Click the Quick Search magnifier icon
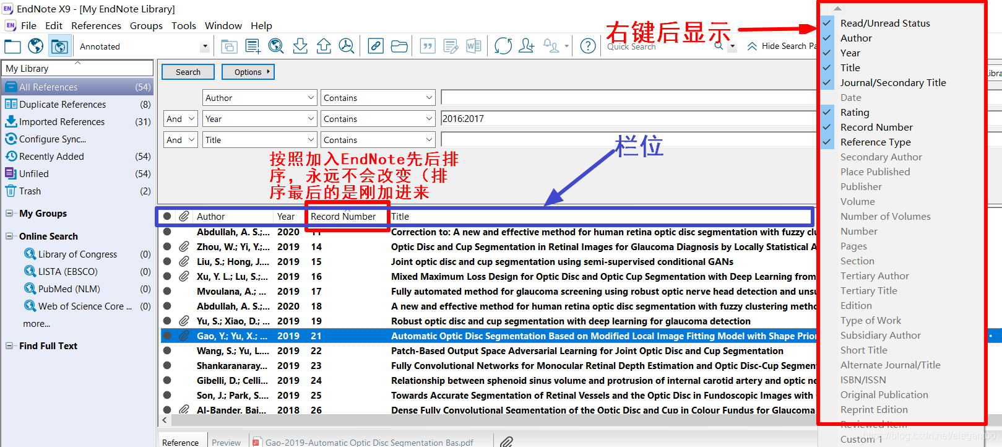Viewport: 1002px width, 447px height. click(719, 46)
